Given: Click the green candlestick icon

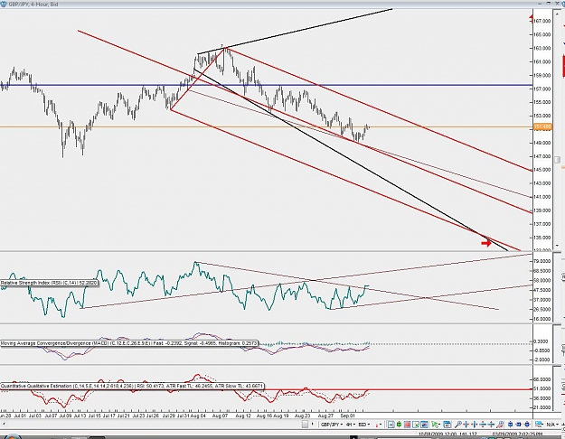Looking at the screenshot, I should (400, 425).
